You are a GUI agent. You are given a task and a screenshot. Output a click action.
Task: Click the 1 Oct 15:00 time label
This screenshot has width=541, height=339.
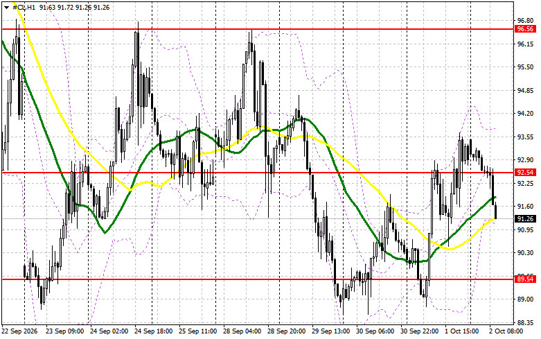click(x=462, y=331)
